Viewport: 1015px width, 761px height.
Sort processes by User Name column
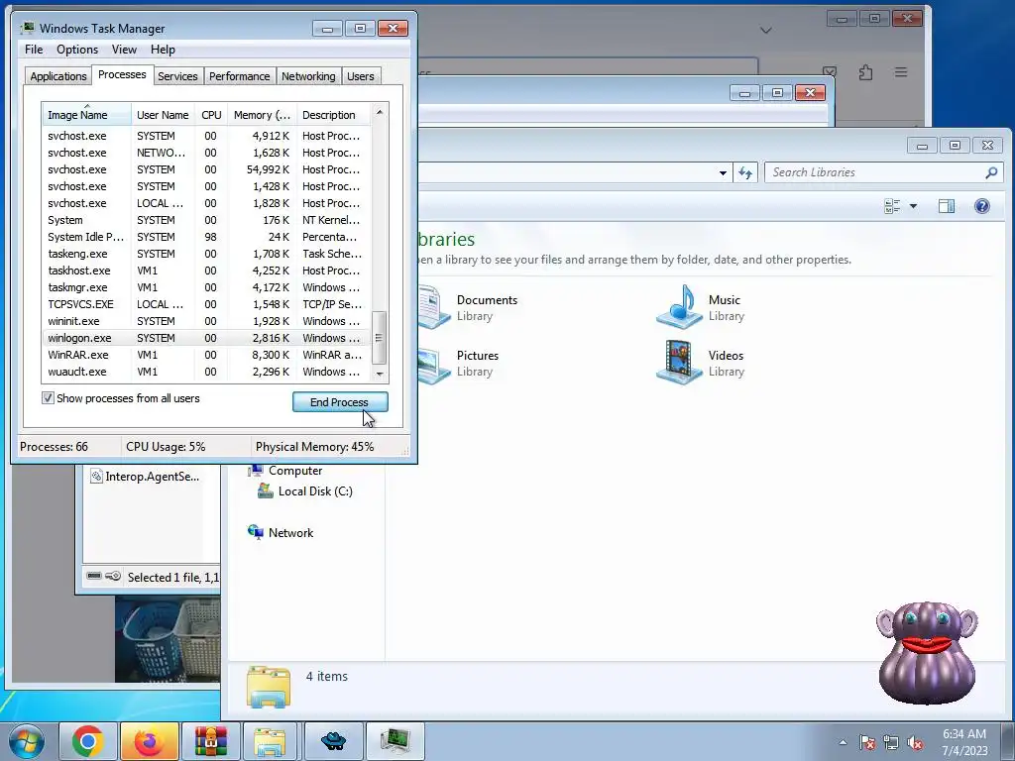tap(163, 115)
